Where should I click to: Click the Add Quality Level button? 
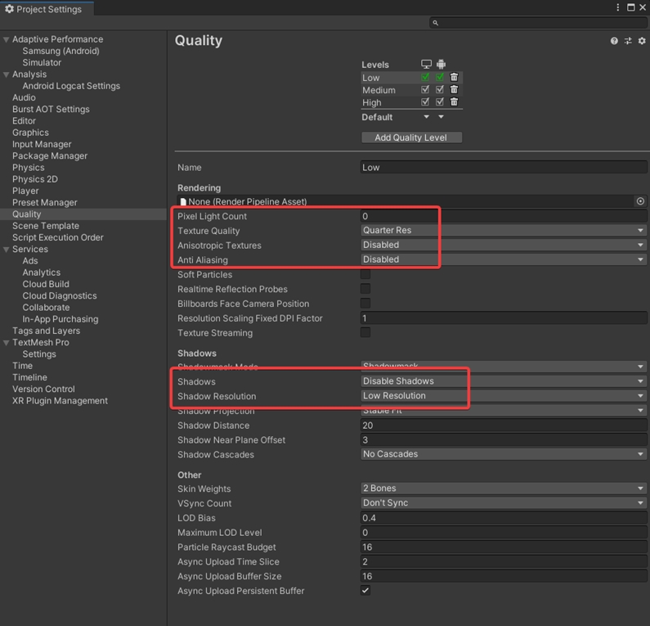[x=411, y=137]
